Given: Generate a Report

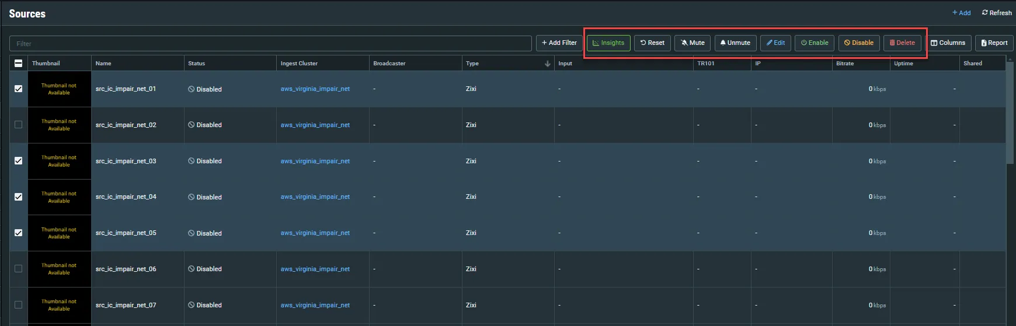Looking at the screenshot, I should (x=994, y=43).
